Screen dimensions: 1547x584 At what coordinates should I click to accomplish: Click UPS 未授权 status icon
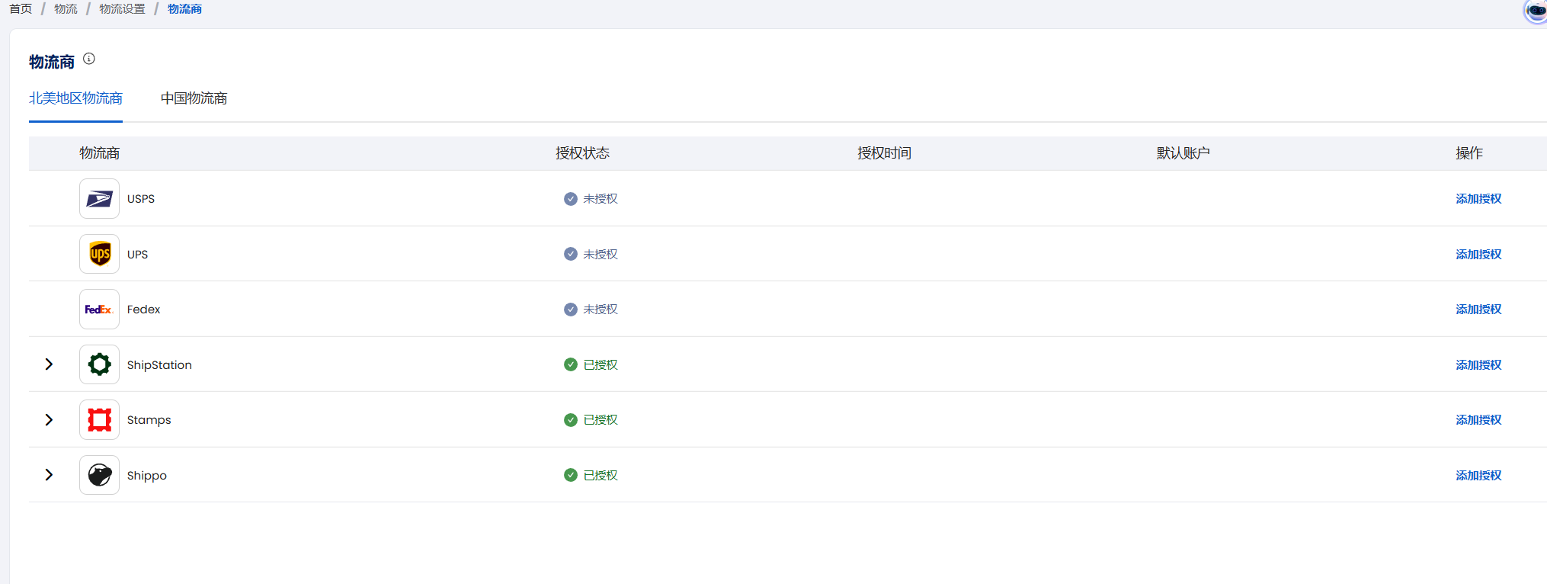[571, 254]
